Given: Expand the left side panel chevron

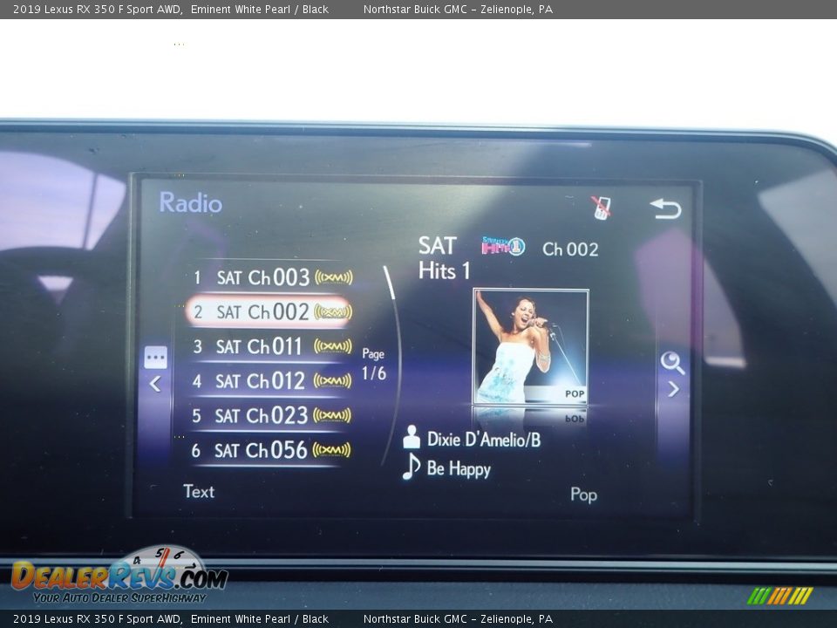Looking at the screenshot, I should coord(155,384).
